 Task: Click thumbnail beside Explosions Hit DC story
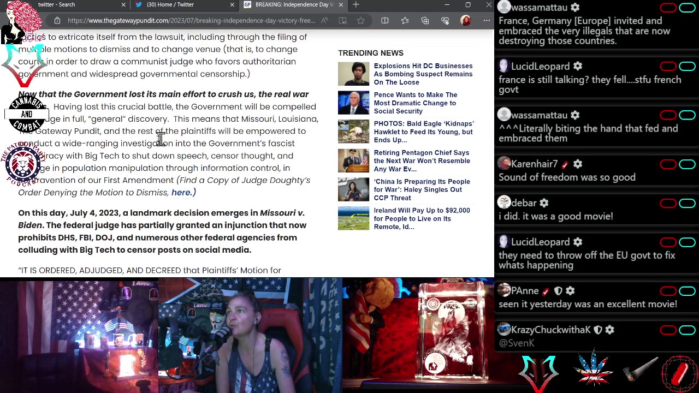(x=353, y=74)
